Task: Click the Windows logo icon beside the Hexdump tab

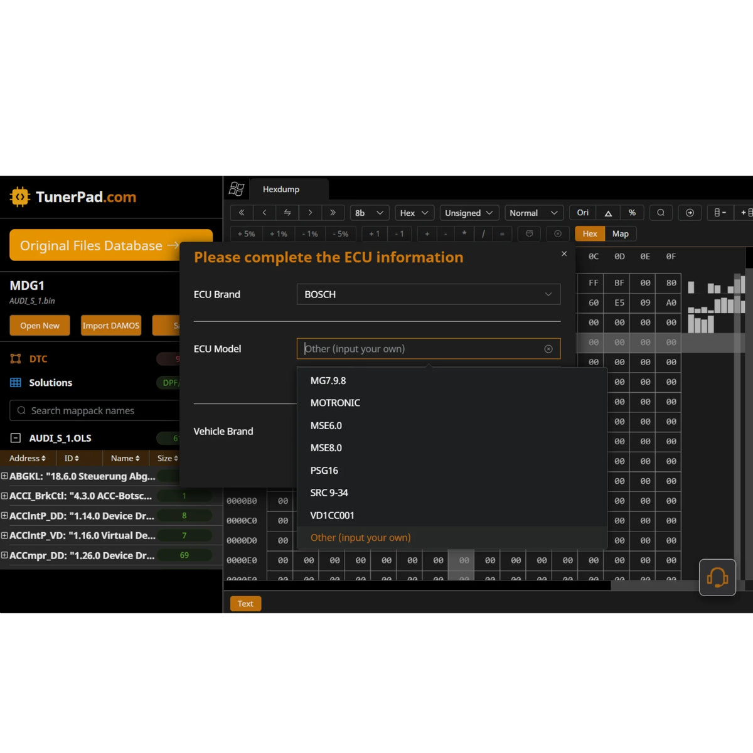Action: click(x=237, y=188)
